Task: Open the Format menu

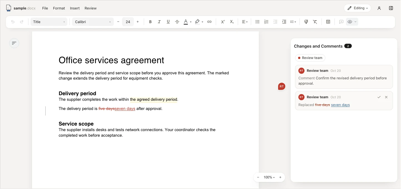Action: click(59, 8)
